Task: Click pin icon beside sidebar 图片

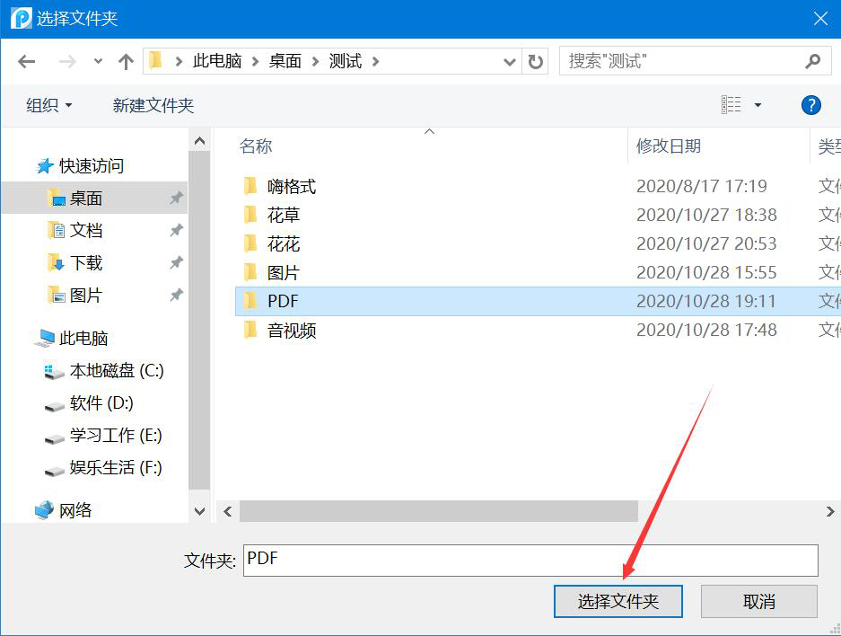Action: (176, 295)
